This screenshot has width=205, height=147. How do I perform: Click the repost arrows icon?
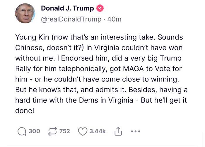click(x=52, y=132)
